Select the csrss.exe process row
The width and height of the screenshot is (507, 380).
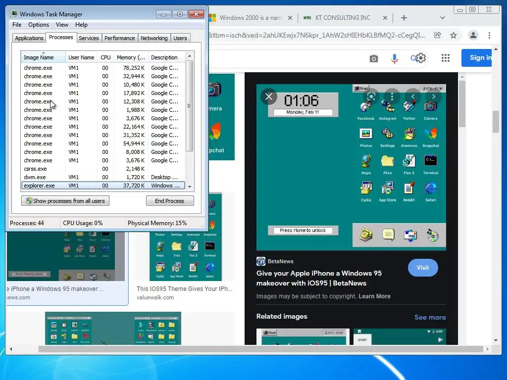pyautogui.click(x=103, y=169)
